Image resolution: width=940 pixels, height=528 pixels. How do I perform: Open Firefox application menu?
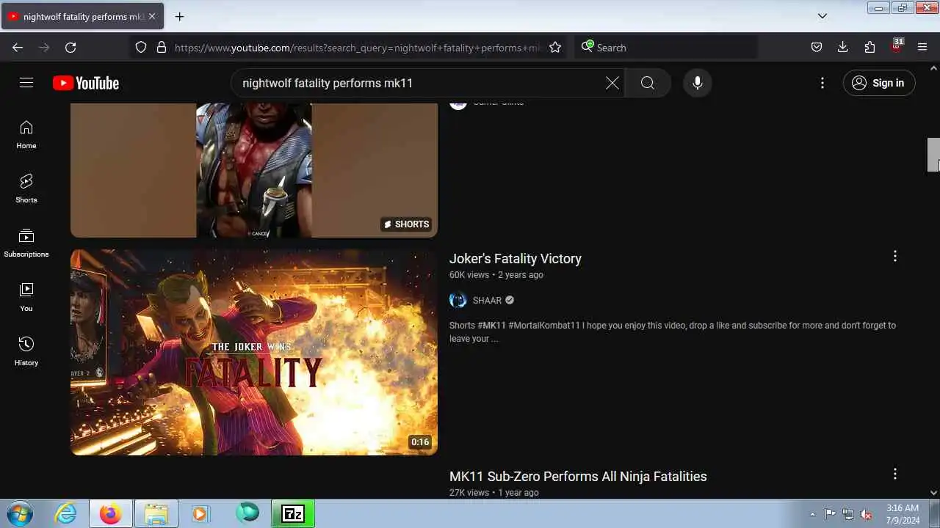tap(922, 47)
